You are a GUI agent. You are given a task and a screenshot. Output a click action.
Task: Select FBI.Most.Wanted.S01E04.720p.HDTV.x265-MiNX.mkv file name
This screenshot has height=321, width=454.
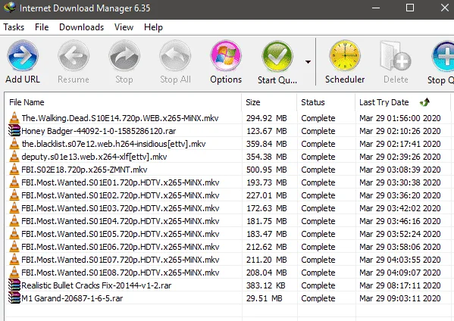(x=121, y=221)
